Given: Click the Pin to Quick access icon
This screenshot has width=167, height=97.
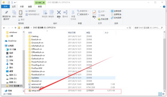Looking at the screenshot, I should coord(7,12).
